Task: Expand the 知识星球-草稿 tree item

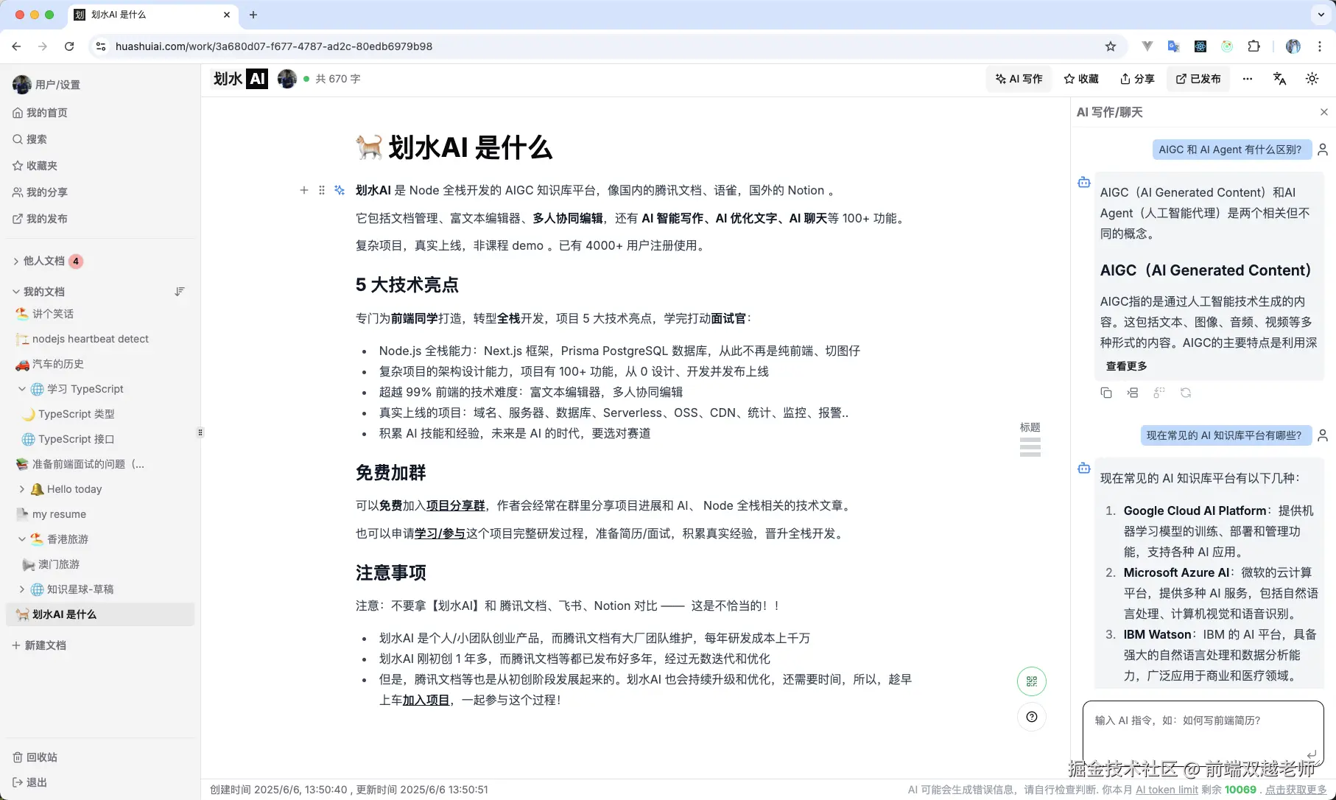Action: [x=22, y=589]
